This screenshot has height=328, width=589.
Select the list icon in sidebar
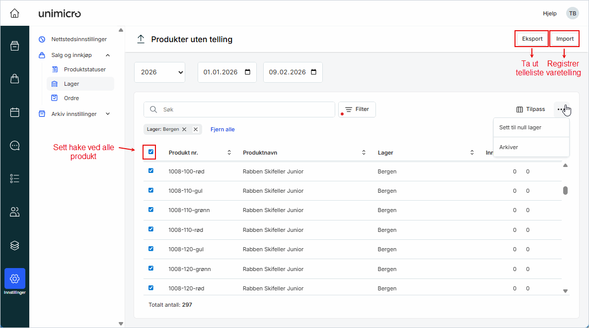click(14, 178)
